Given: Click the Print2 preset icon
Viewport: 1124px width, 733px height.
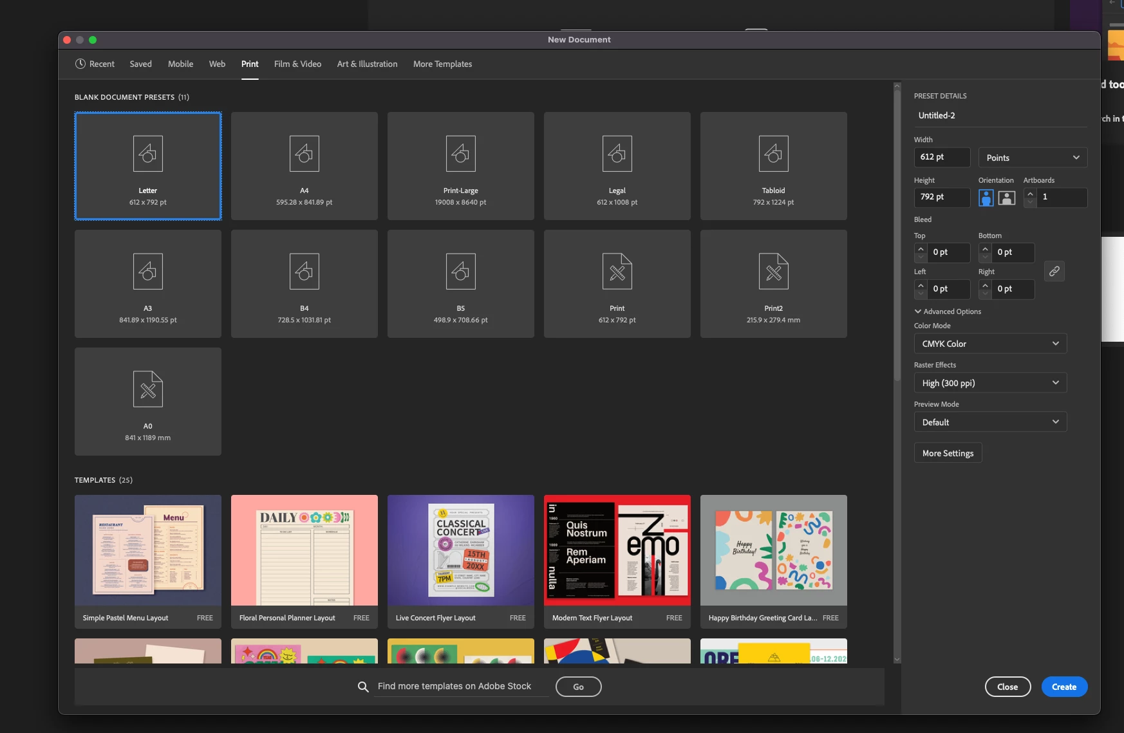Looking at the screenshot, I should 774,271.
